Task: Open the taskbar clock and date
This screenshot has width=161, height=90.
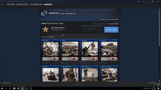Action: pos(154,88)
